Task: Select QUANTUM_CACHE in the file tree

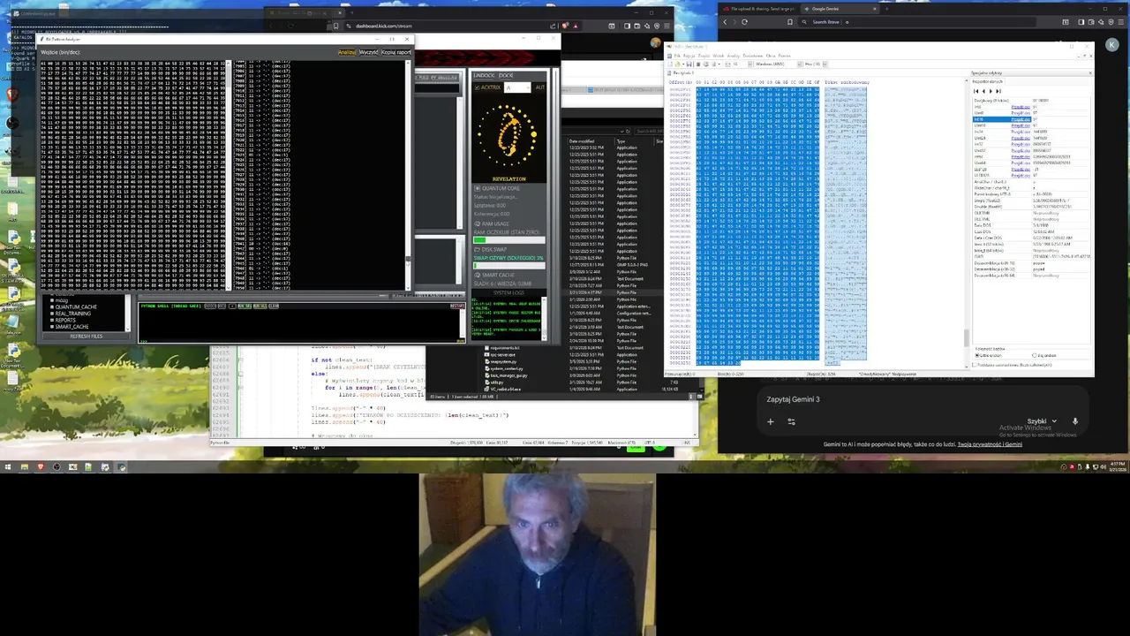Action: 76,307
